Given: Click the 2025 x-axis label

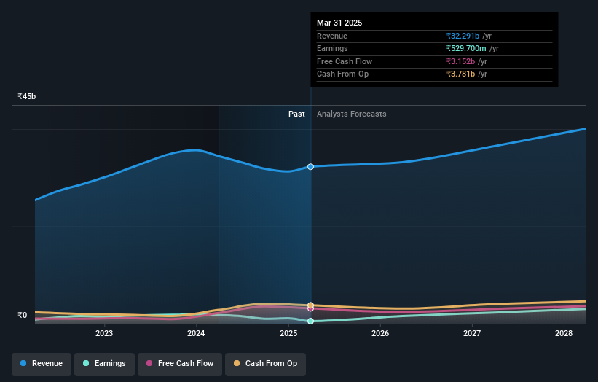Looking at the screenshot, I should [x=288, y=334].
